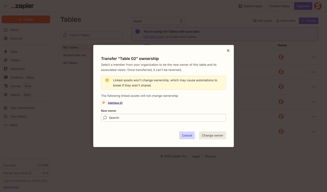The height and width of the screenshot is (192, 327).
Task: Select Tables in the sidebar
Action: [12, 60]
